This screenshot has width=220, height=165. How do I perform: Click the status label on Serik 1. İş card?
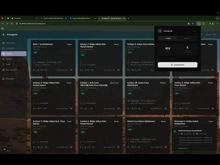coord(69,44)
